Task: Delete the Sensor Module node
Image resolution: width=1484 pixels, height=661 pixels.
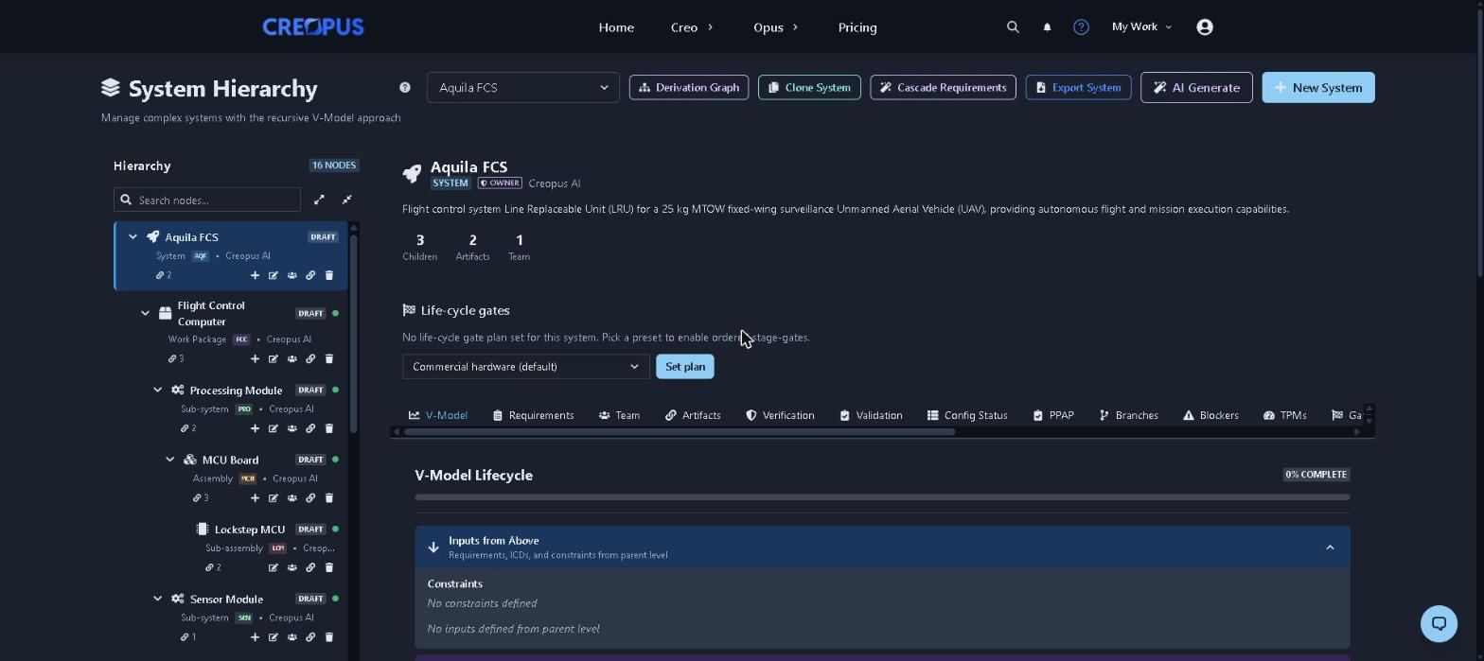Action: tap(329, 637)
